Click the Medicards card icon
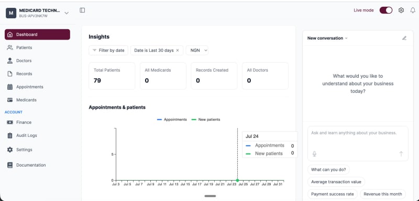The image size is (419, 201). pyautogui.click(x=10, y=100)
